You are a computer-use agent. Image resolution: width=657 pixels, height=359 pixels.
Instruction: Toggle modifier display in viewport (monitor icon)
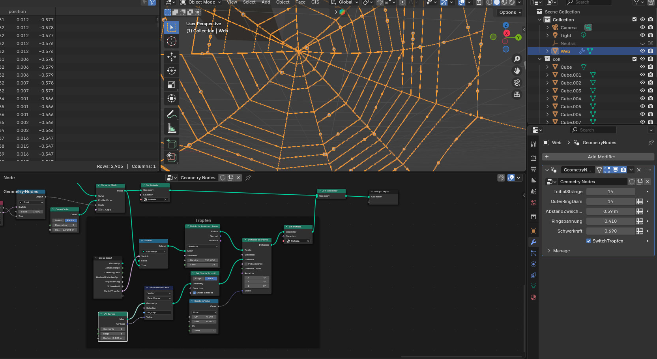pyautogui.click(x=615, y=170)
